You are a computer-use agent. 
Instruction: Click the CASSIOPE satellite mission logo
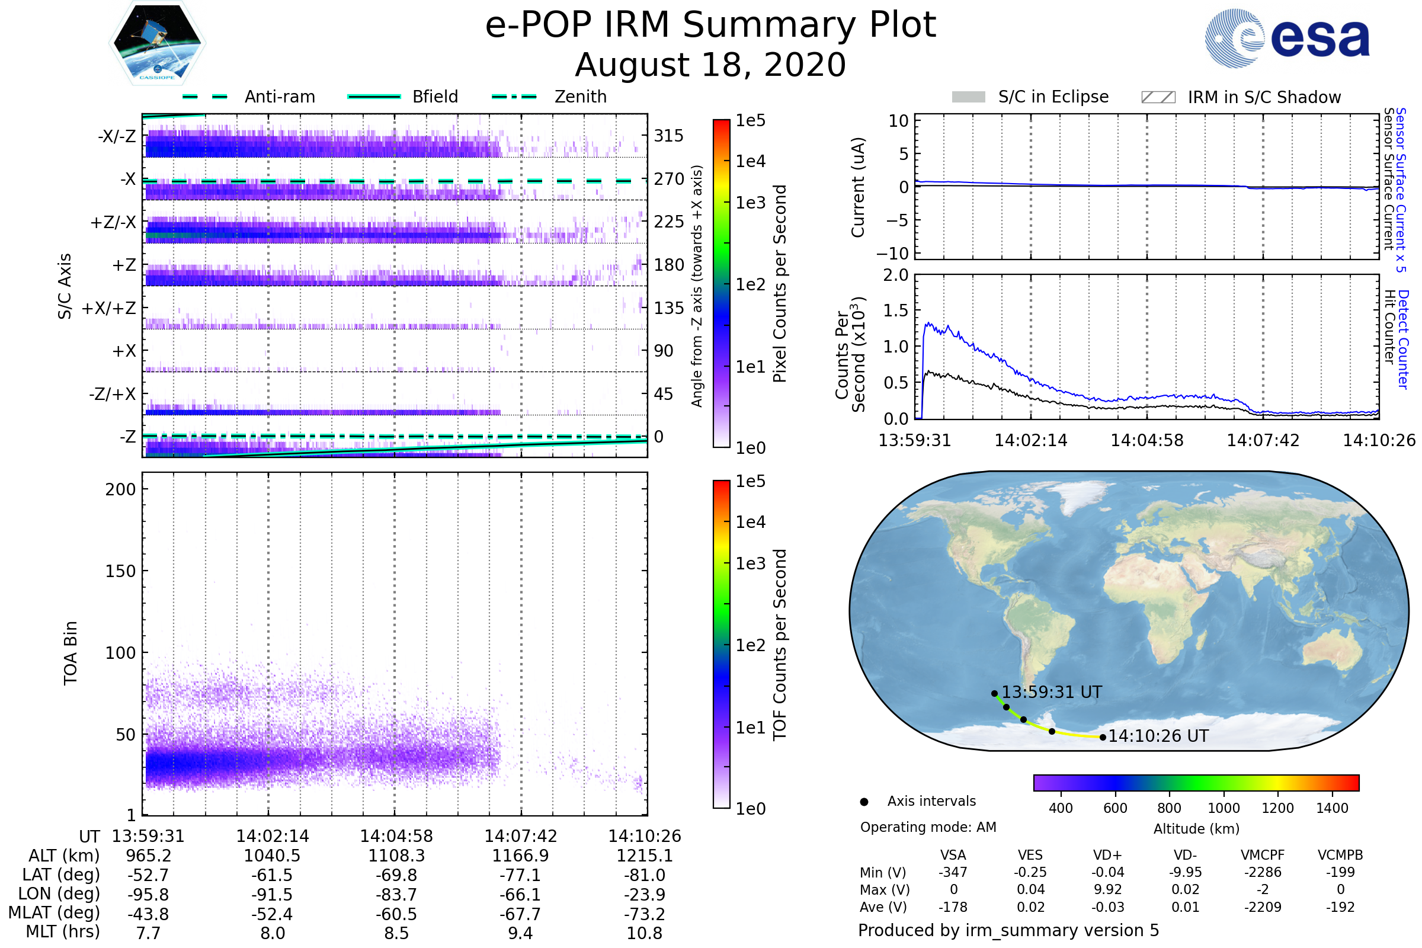pyautogui.click(x=157, y=43)
